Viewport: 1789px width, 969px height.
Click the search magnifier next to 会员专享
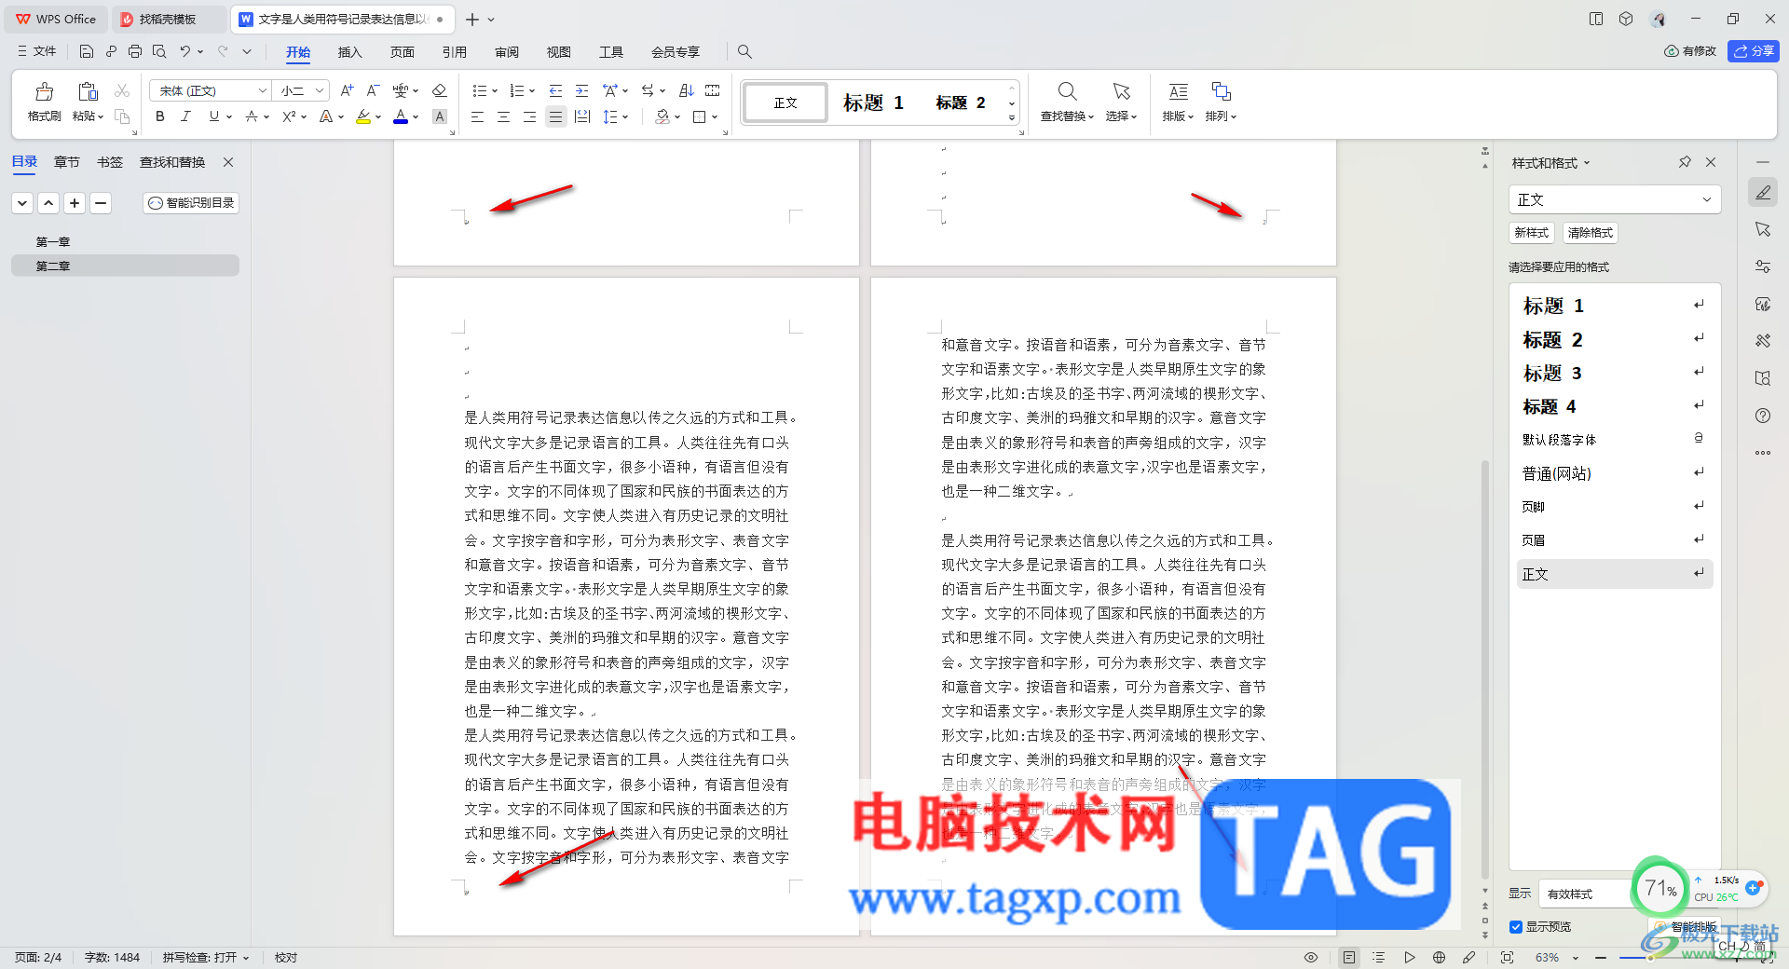744,51
